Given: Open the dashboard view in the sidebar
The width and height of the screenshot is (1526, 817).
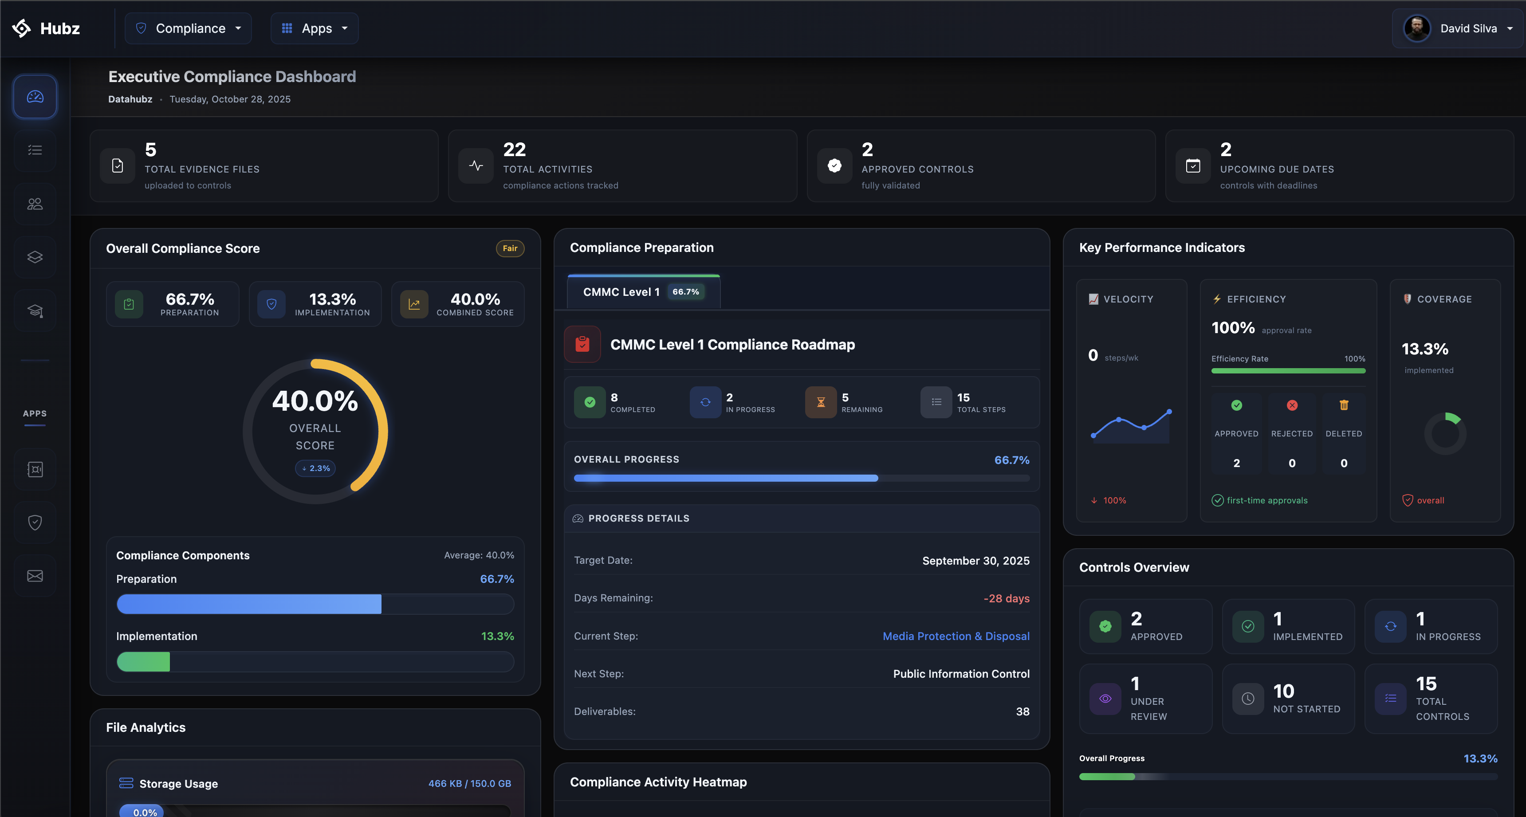Looking at the screenshot, I should point(34,96).
